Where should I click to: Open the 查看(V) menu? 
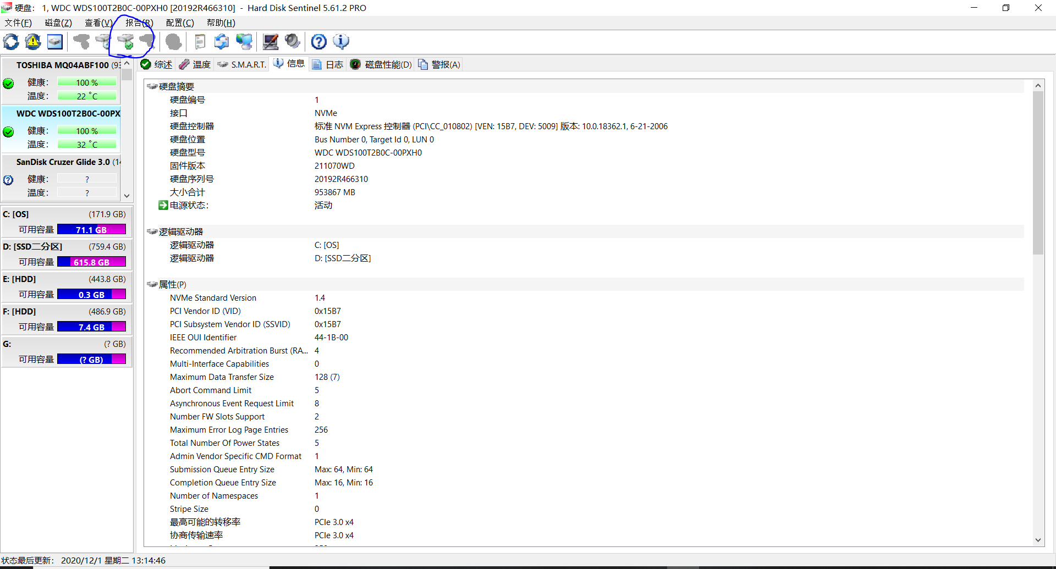coord(98,23)
